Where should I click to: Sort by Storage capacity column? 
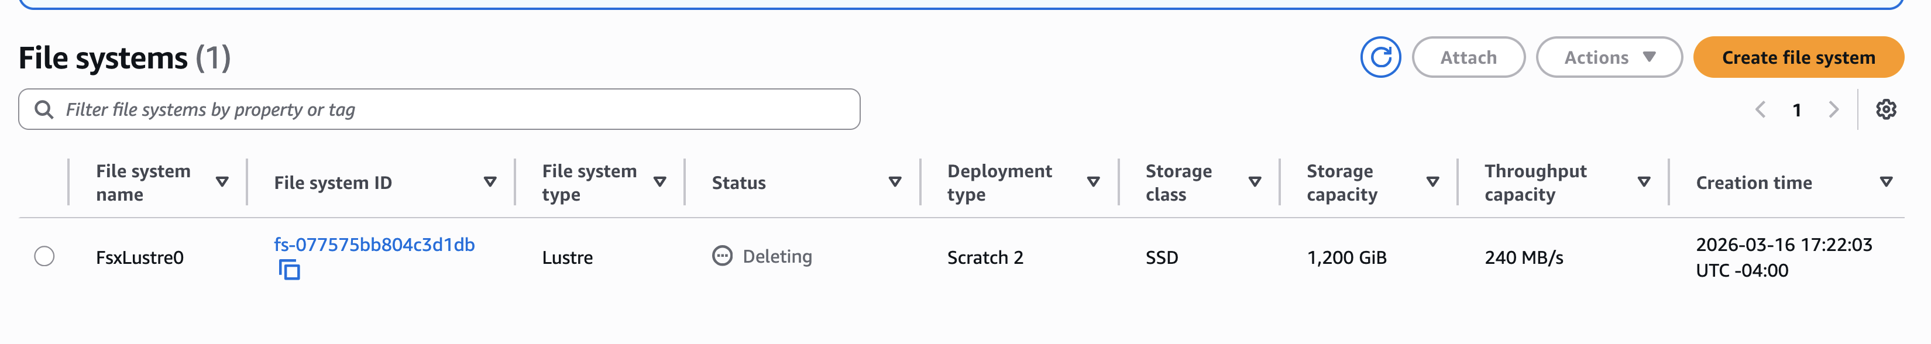[x=1432, y=182]
